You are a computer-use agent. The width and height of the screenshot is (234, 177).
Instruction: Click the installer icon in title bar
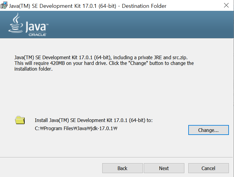point(4,5)
